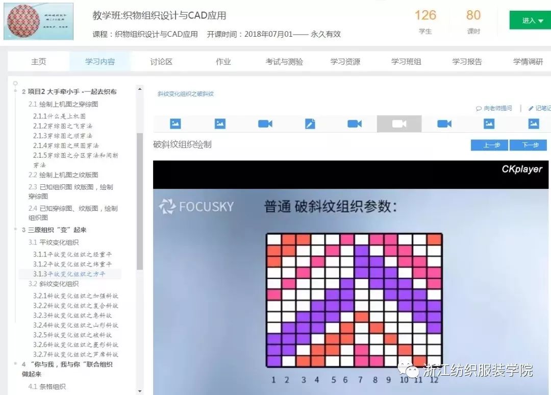Open the fifth video clip icon
The image size is (551, 395).
click(x=354, y=123)
